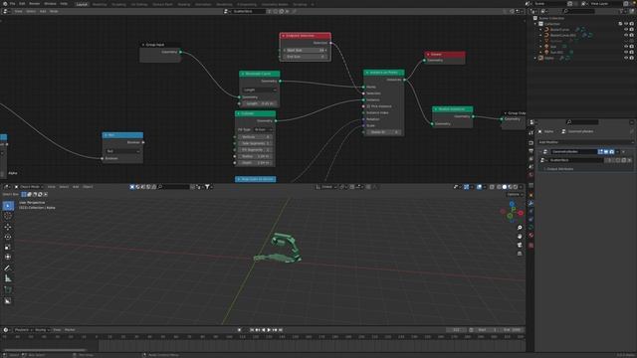Open the Render menu
637x358 pixels.
click(35, 4)
